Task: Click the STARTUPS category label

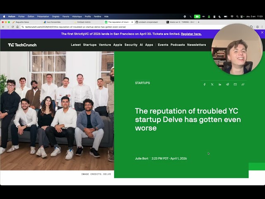Action: (142, 83)
